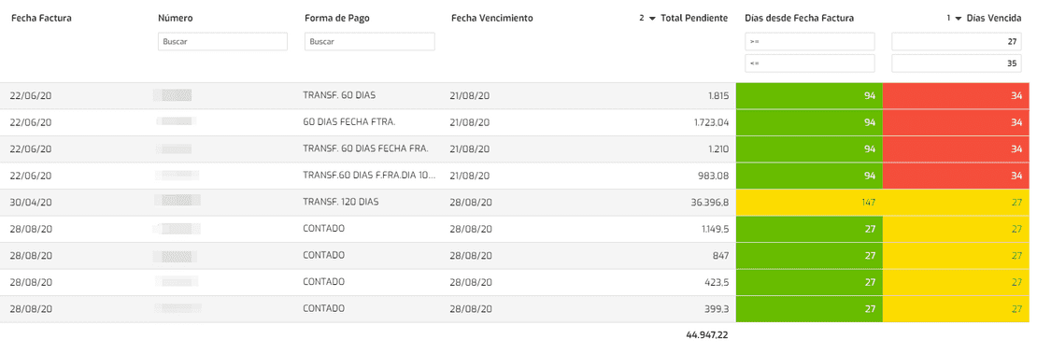This screenshot has height=353, width=1037.
Task: Select the 36.396,8 pending amount cell
Action: 707,203
